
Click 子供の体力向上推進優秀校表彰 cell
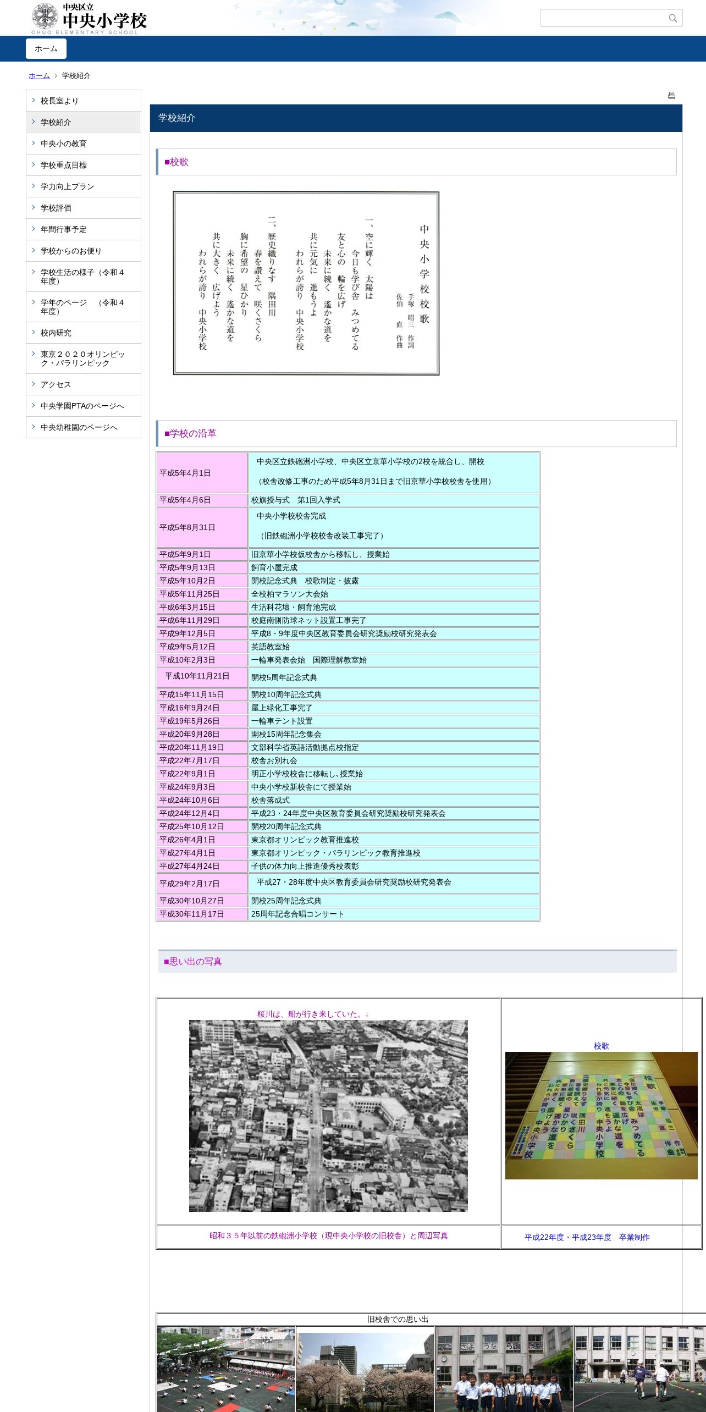tap(394, 866)
